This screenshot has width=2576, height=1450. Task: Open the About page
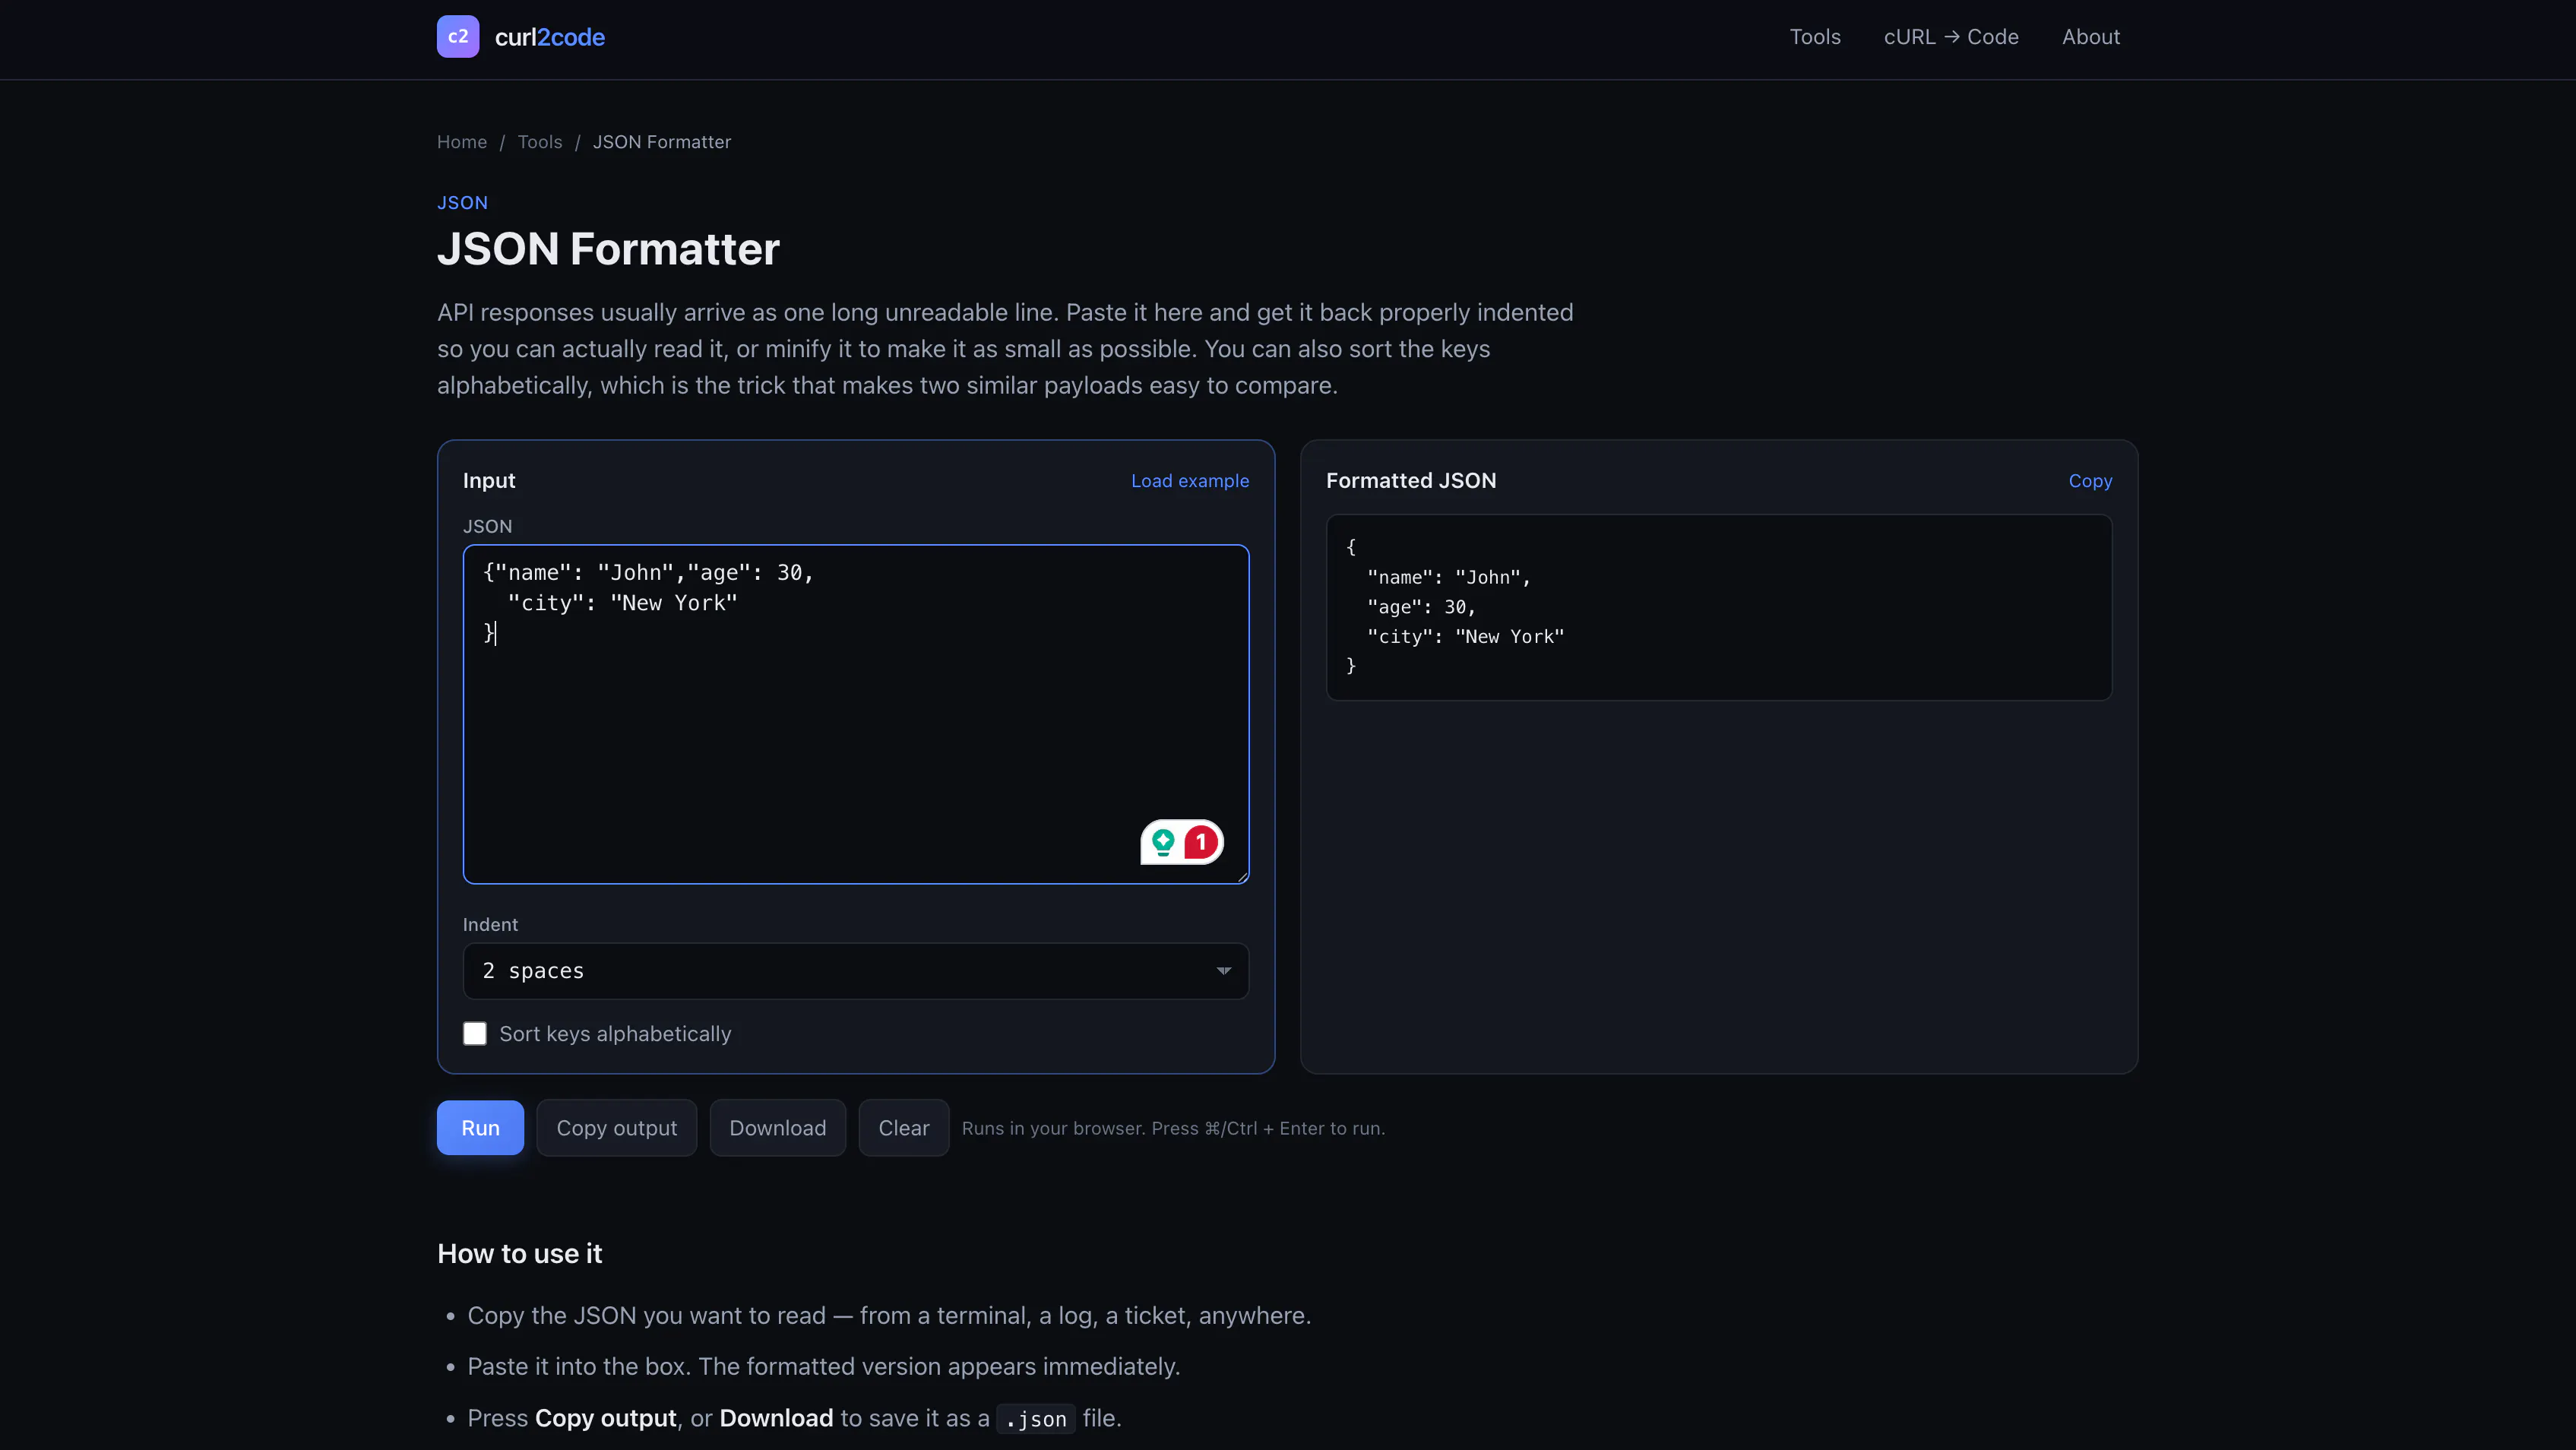[x=2090, y=37]
